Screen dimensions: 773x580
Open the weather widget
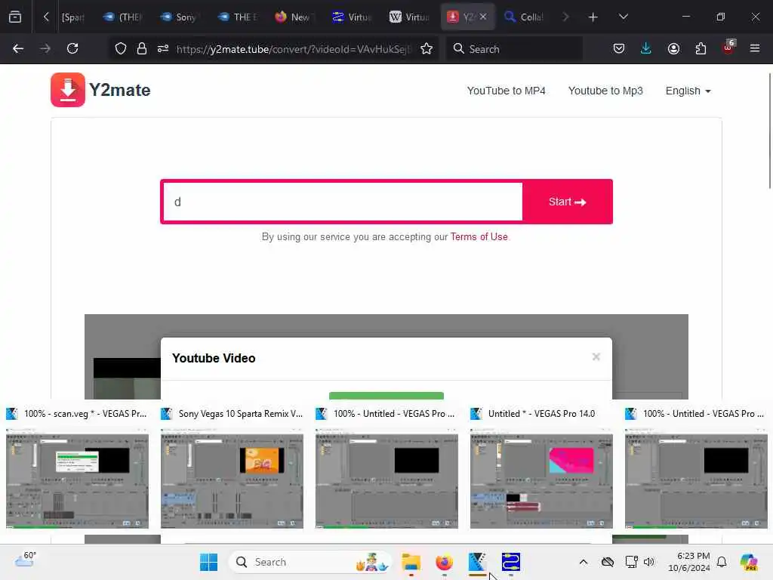(x=25, y=560)
